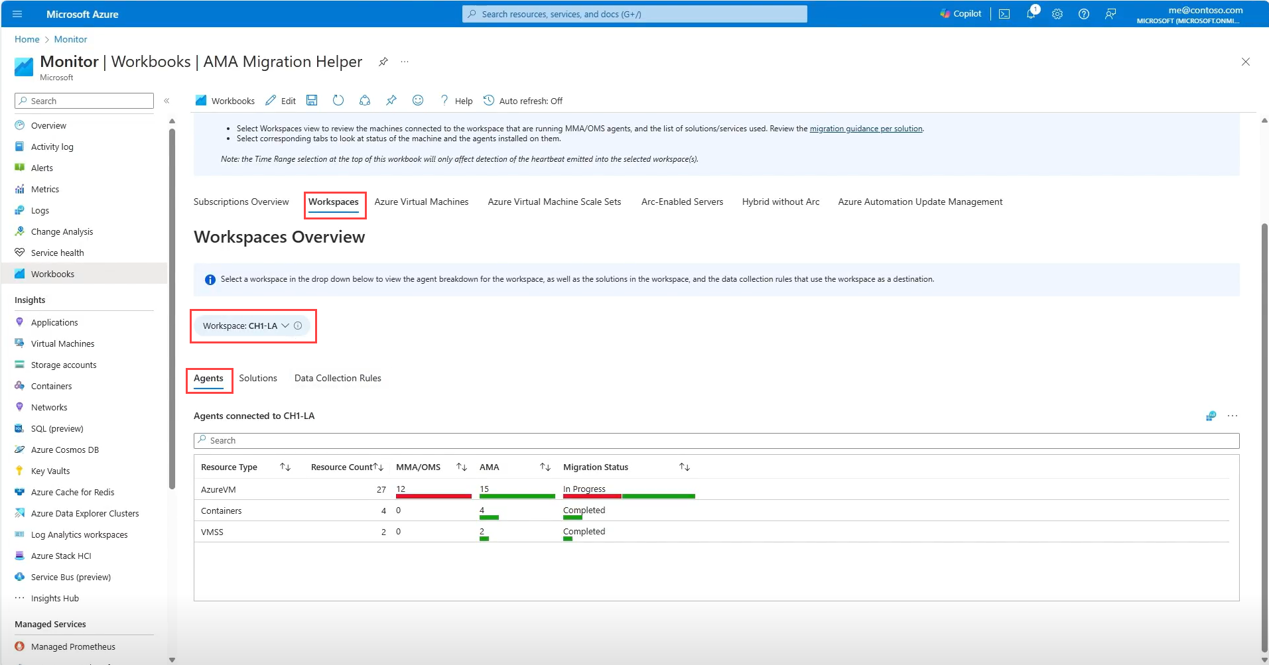The image size is (1269, 665).
Task: Collapse the left navigation pane
Action: (x=167, y=101)
